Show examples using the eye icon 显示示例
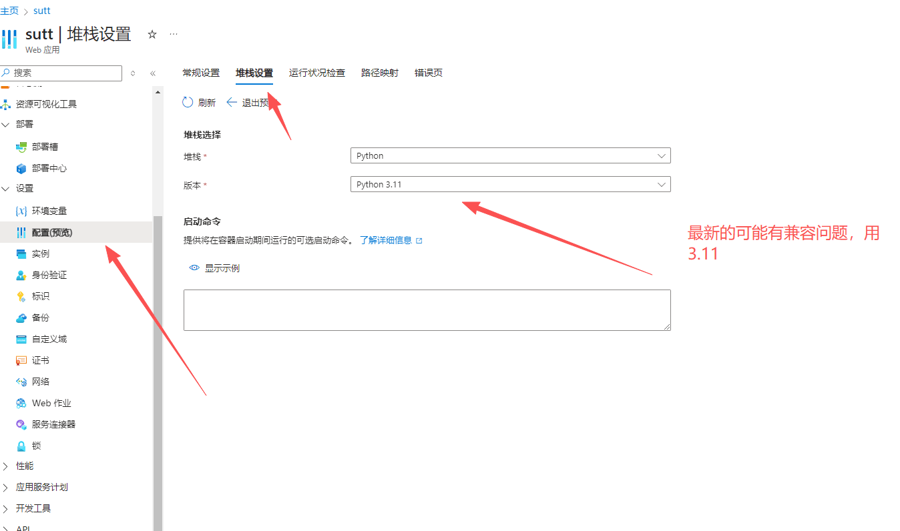This screenshot has height=531, width=900. click(214, 268)
